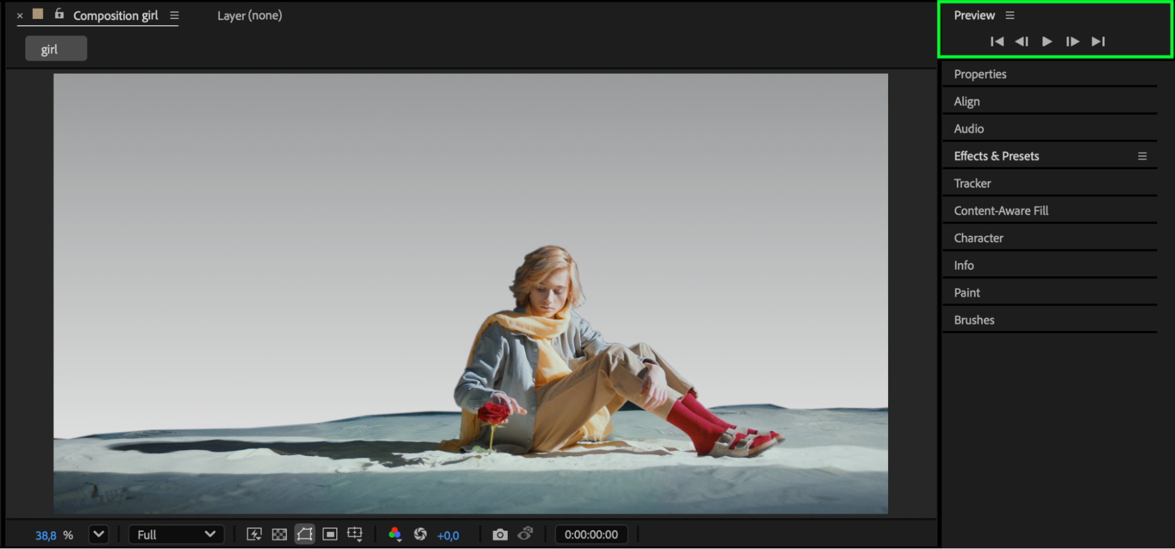Viewport: 1175px width, 549px height.
Task: Open Show Channel color management icon
Action: tap(395, 534)
